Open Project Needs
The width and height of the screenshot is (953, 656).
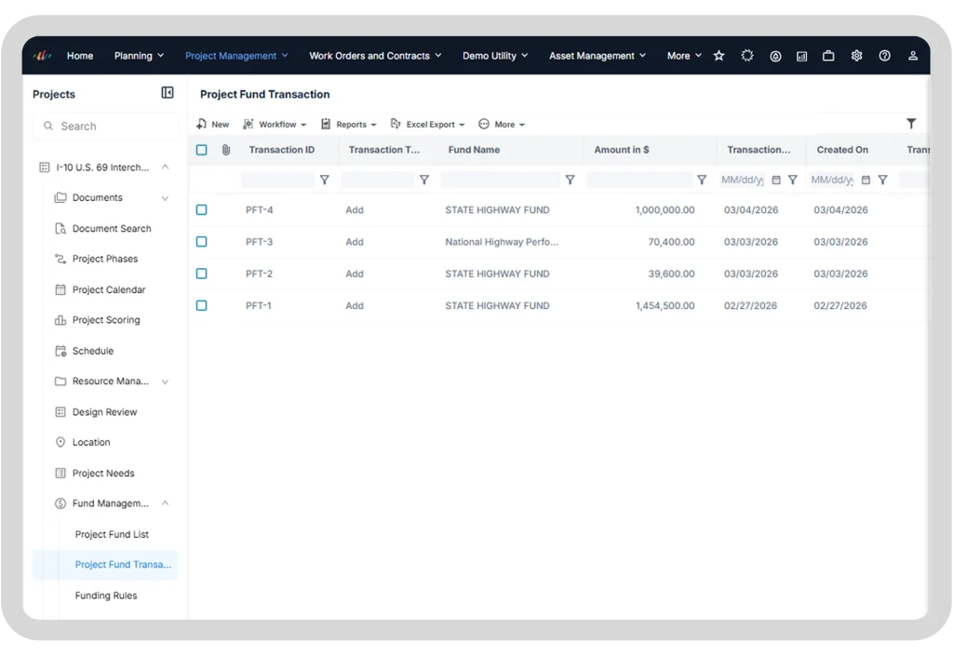[103, 474]
